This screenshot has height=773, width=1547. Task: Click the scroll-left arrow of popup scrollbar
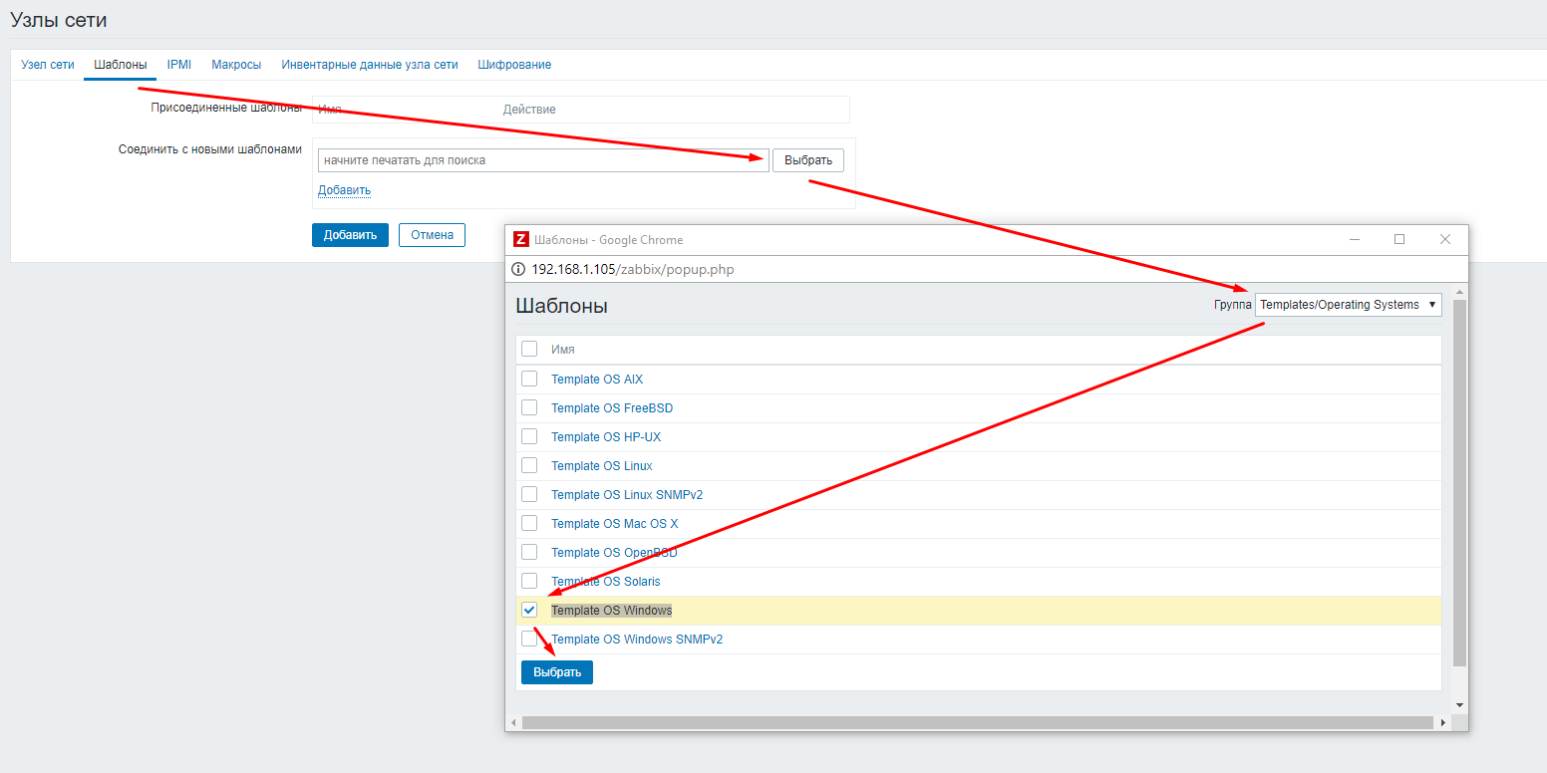[x=513, y=722]
